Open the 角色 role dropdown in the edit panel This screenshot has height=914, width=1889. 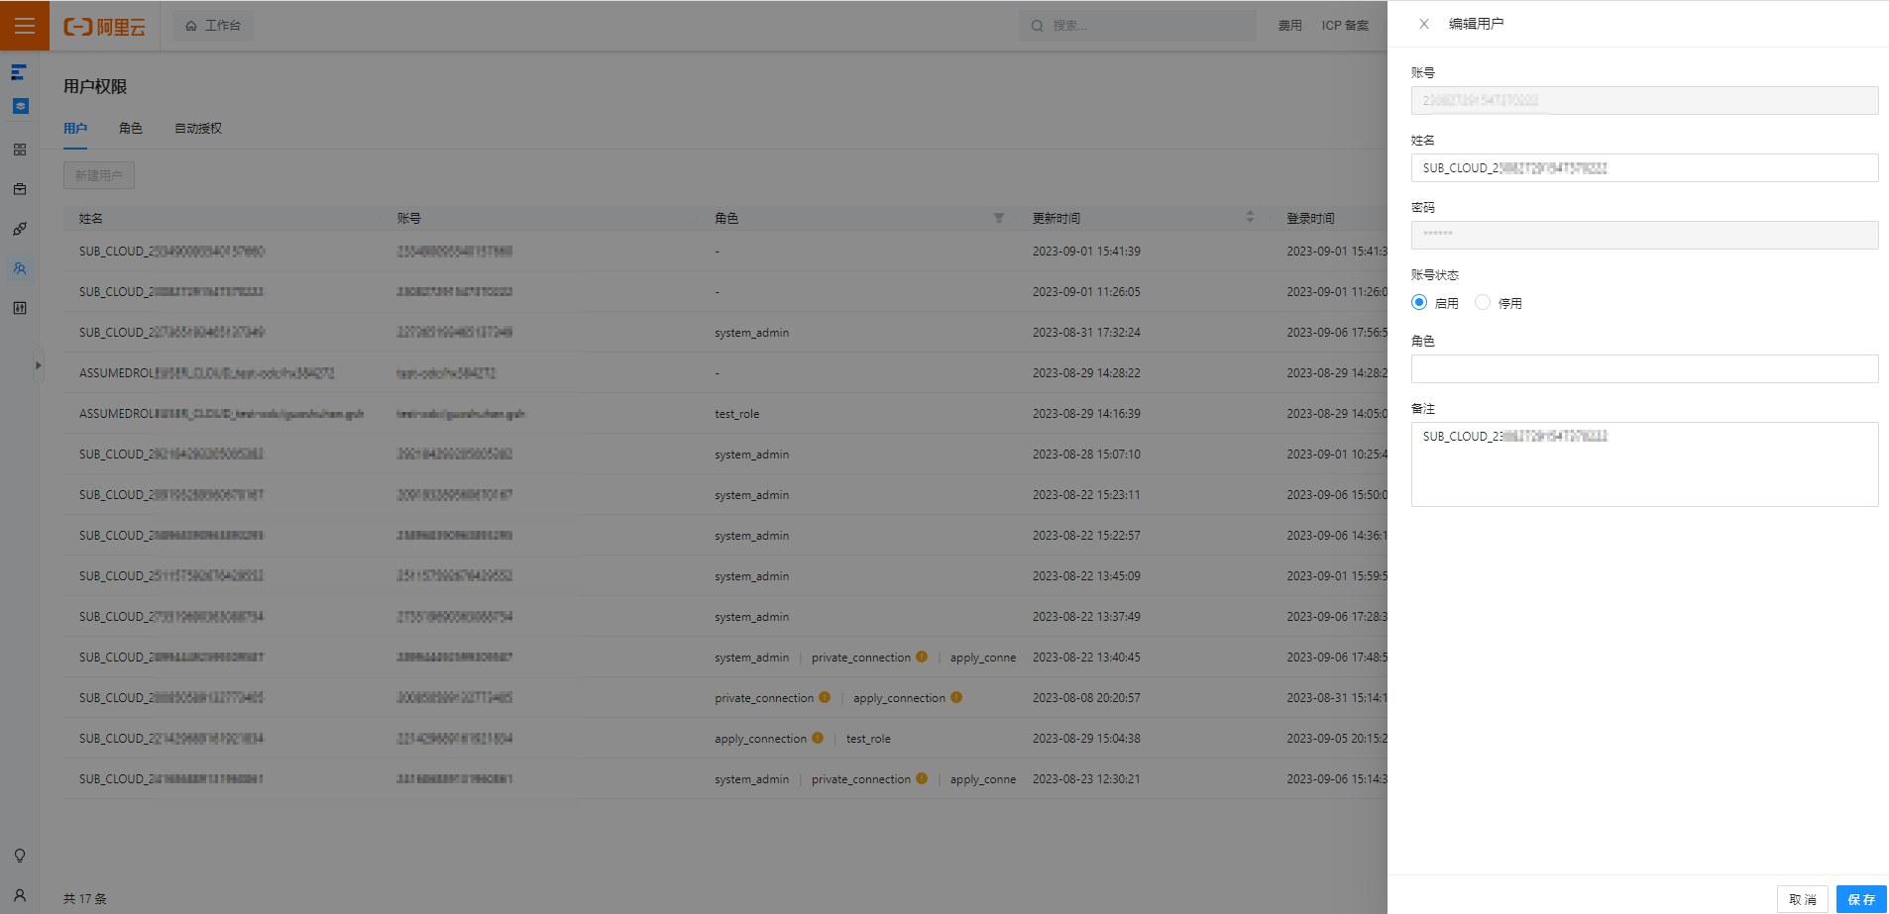pyautogui.click(x=1644, y=369)
